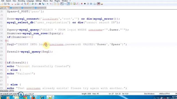Open the Settings menu
Screen dimensions: 177x99
pos(38,1)
